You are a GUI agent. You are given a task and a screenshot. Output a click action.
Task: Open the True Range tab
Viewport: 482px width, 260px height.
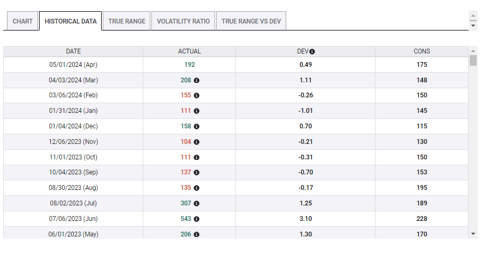126,21
